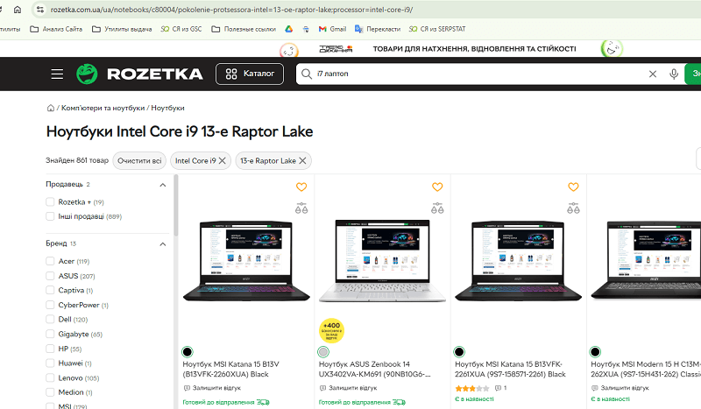The height and width of the screenshot is (409, 701).
Task: Open Ноутбук MSI Modern 15 H title link
Action: (646, 370)
